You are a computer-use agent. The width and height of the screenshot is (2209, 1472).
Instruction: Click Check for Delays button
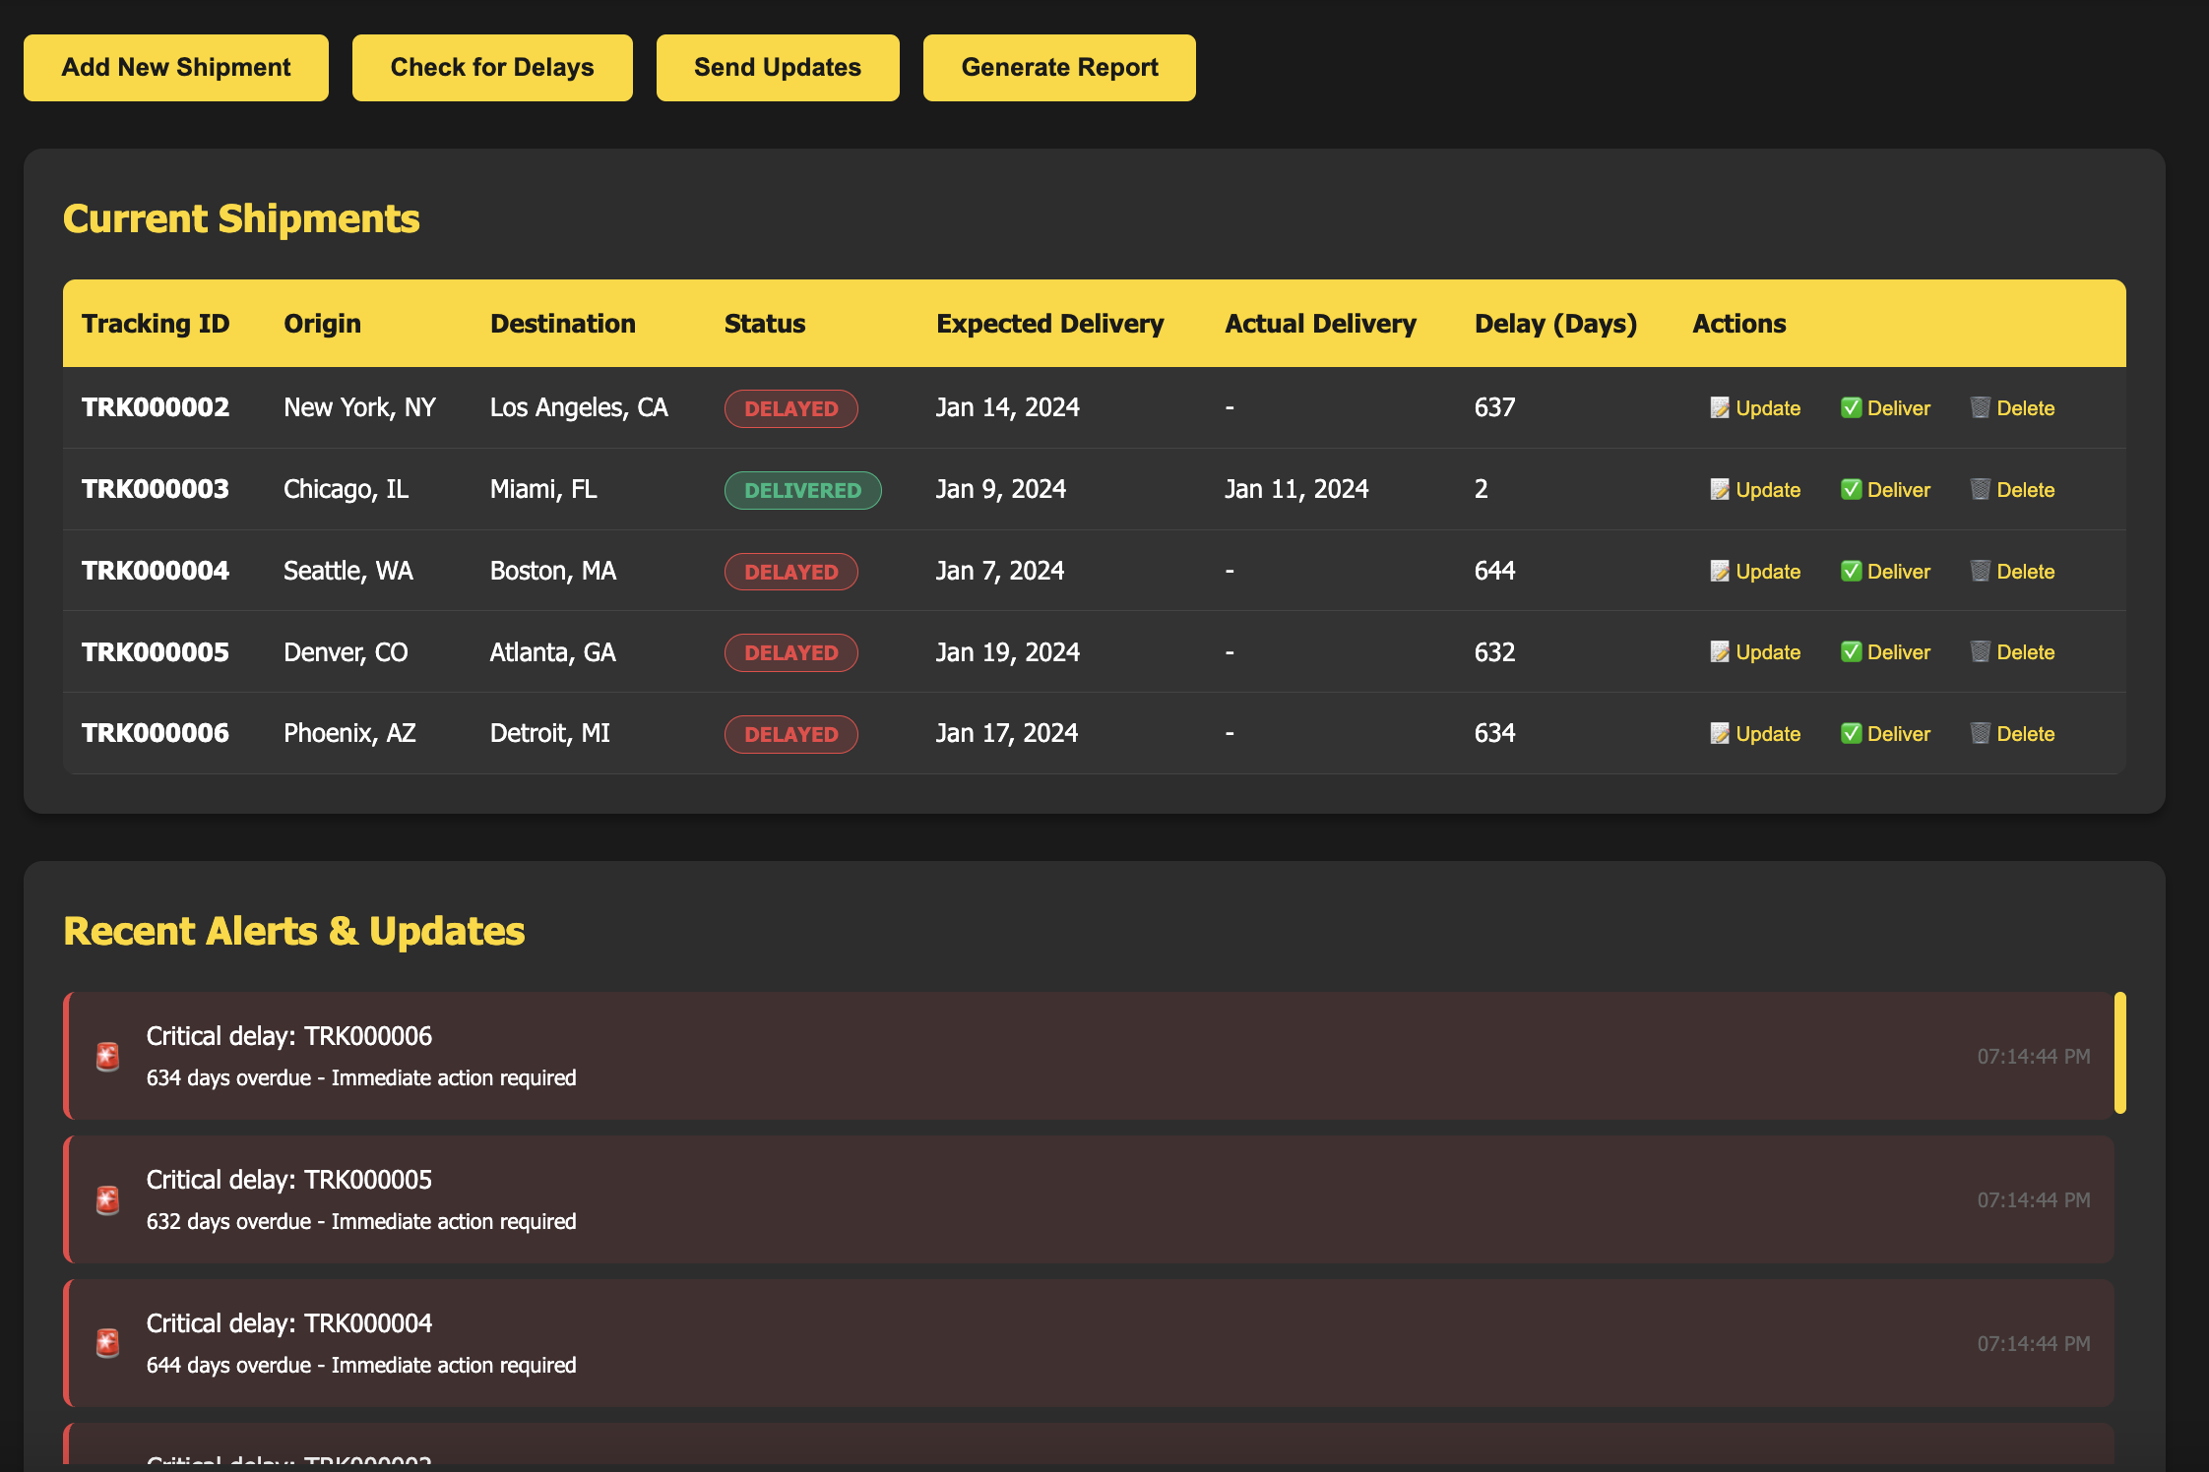click(492, 68)
